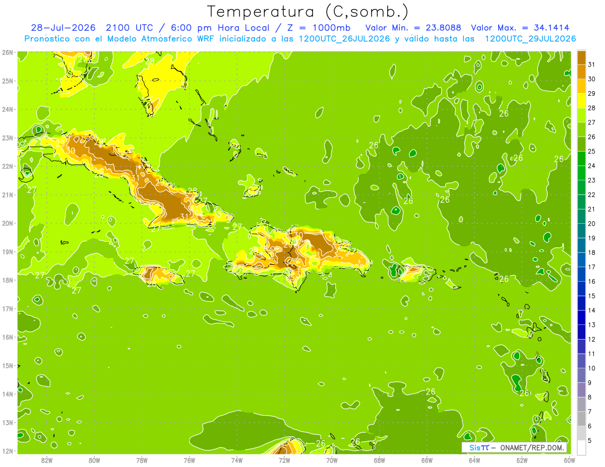Screen dimensions: 605x467
Task: Pick the orange swatch between 30 and 31
Action: [581, 72]
